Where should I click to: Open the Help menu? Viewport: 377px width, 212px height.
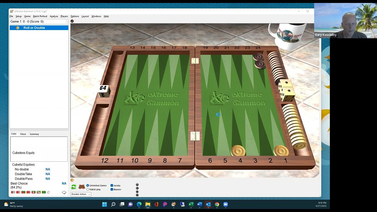pos(106,16)
